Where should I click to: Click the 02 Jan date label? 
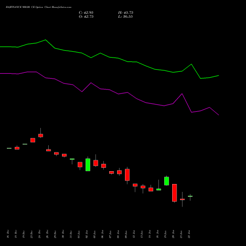[x=87, y=234]
